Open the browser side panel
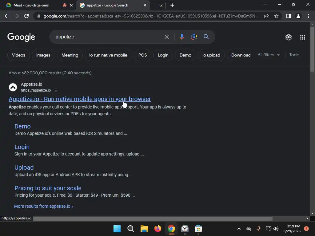This screenshot has width=315, height=236. coord(289,16)
